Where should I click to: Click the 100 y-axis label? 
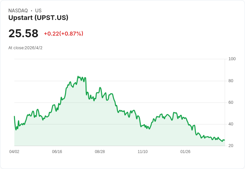pos(232,59)
